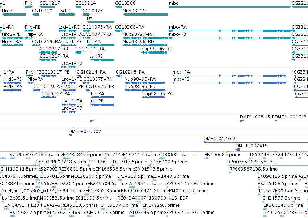This screenshot has width=308, height=218.
Task: Select the tst gene label
Action: pos(89,18)
